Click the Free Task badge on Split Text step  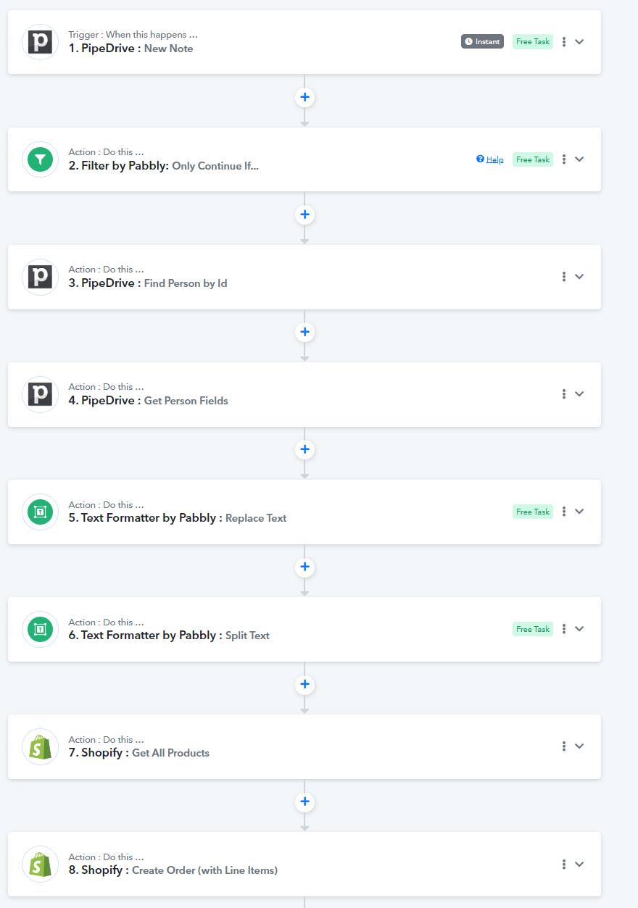tap(533, 629)
